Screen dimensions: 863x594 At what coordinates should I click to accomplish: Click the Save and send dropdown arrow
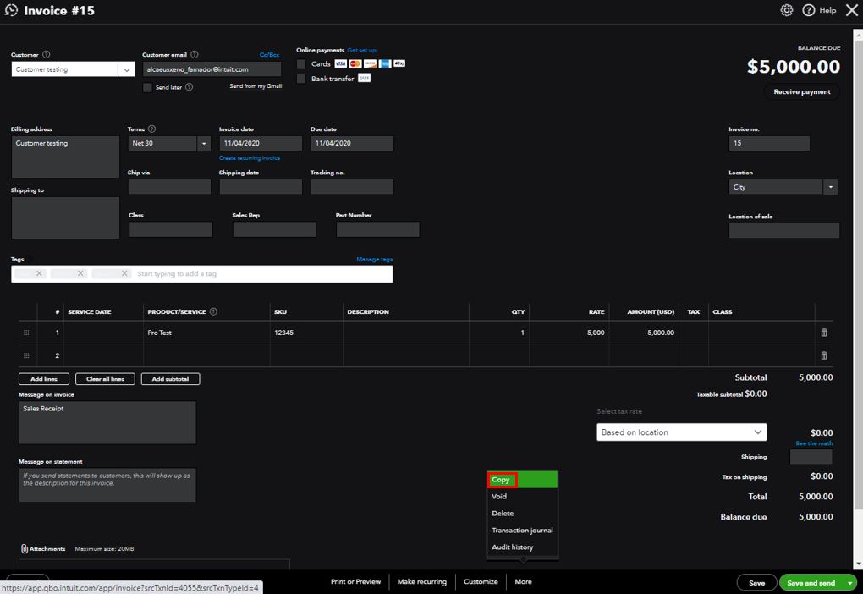[849, 583]
